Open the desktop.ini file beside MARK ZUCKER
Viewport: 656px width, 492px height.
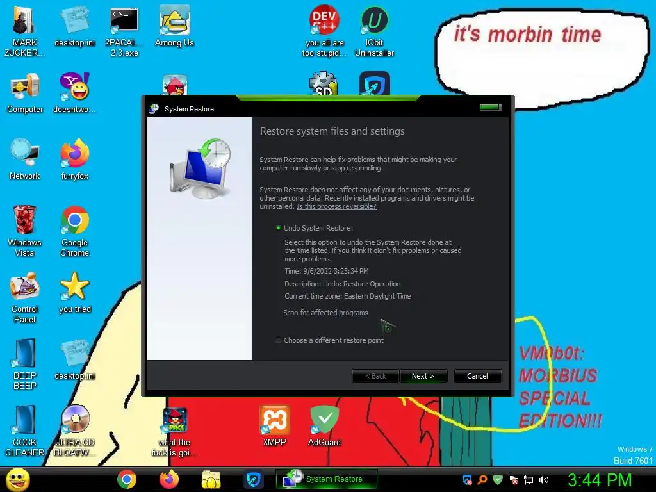tap(74, 27)
